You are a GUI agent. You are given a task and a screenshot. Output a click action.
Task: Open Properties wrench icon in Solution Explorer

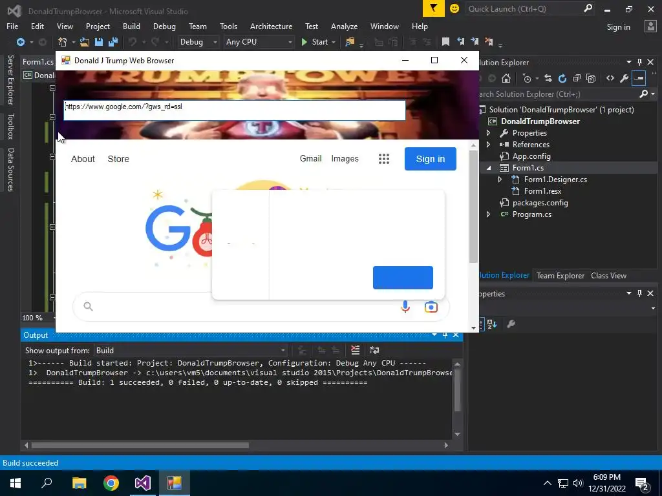[x=625, y=78]
